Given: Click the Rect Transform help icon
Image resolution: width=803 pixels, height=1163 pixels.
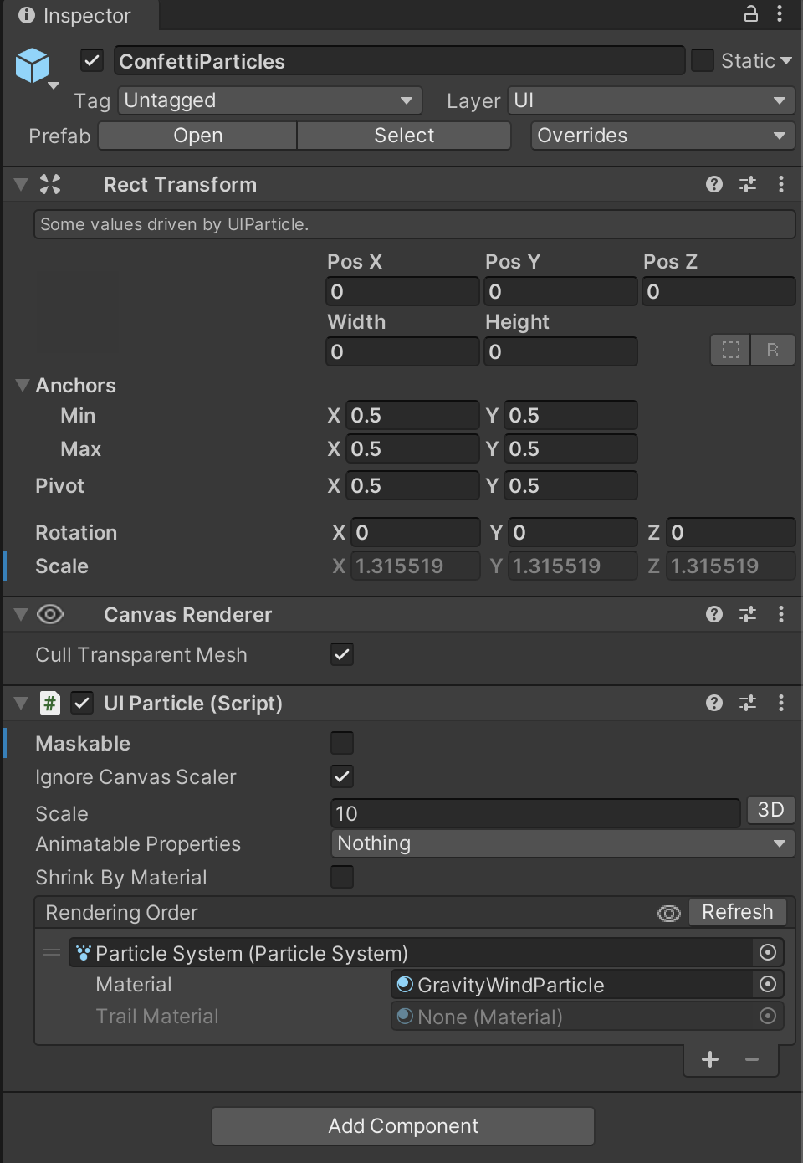Looking at the screenshot, I should pyautogui.click(x=713, y=184).
